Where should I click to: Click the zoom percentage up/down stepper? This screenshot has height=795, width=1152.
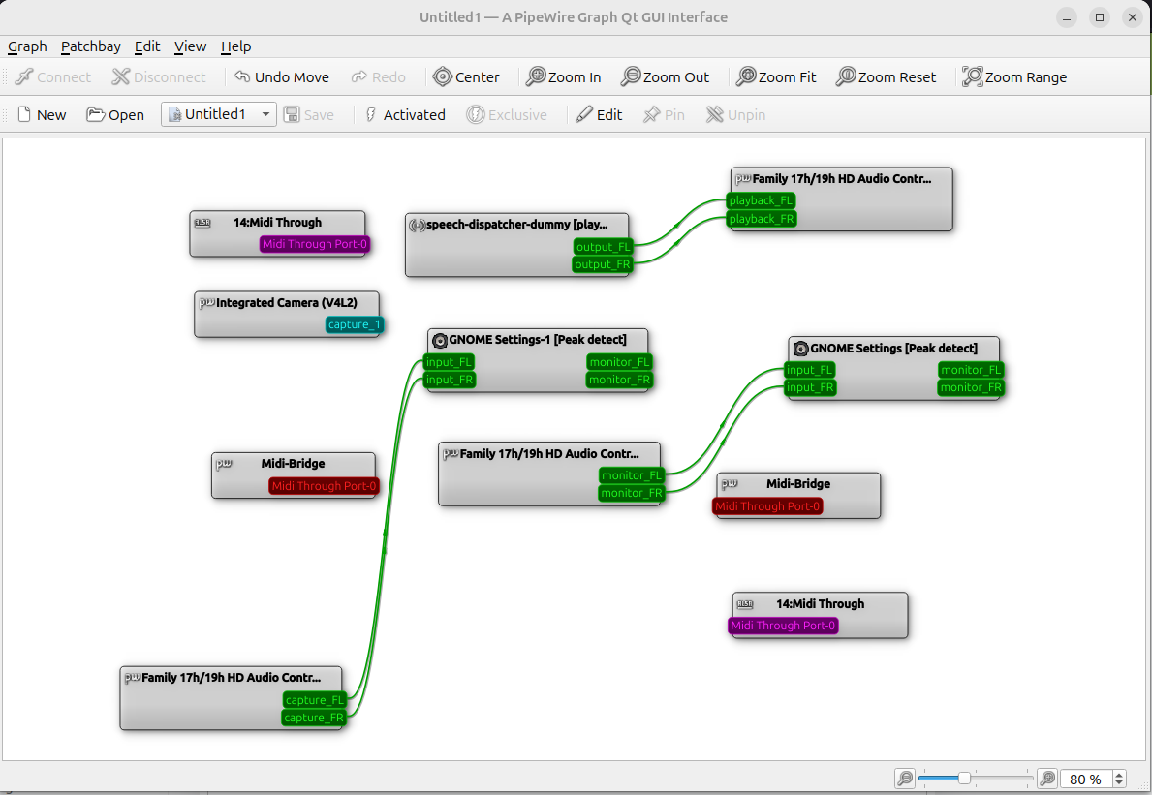tap(1120, 779)
